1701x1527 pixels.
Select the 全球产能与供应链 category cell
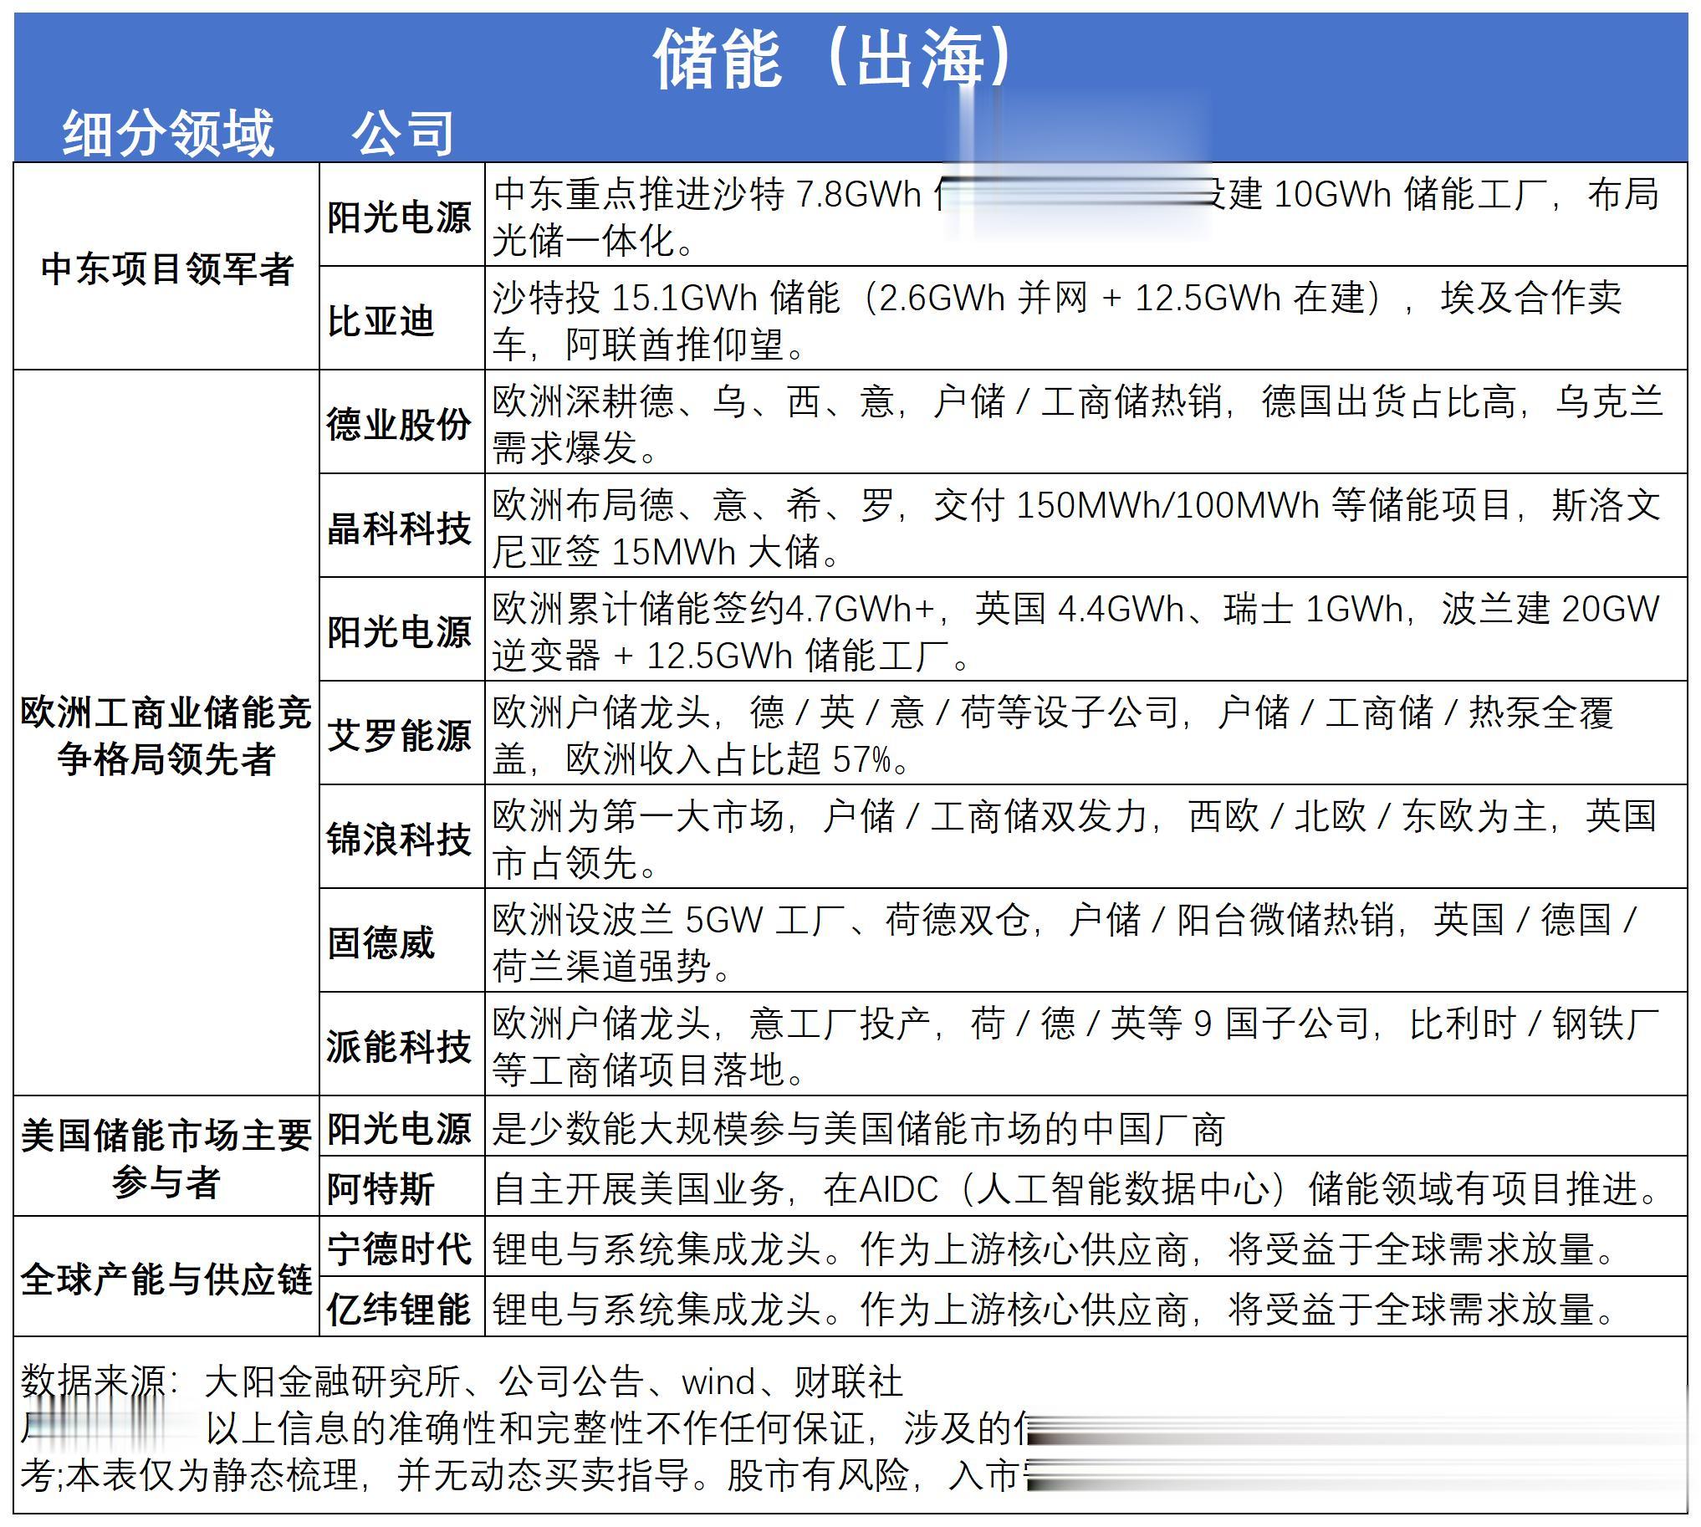click(166, 1279)
